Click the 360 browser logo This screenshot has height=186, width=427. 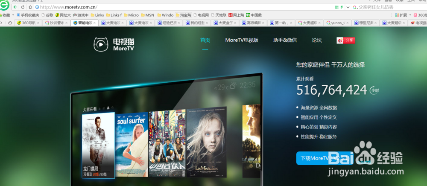click(4, 5)
